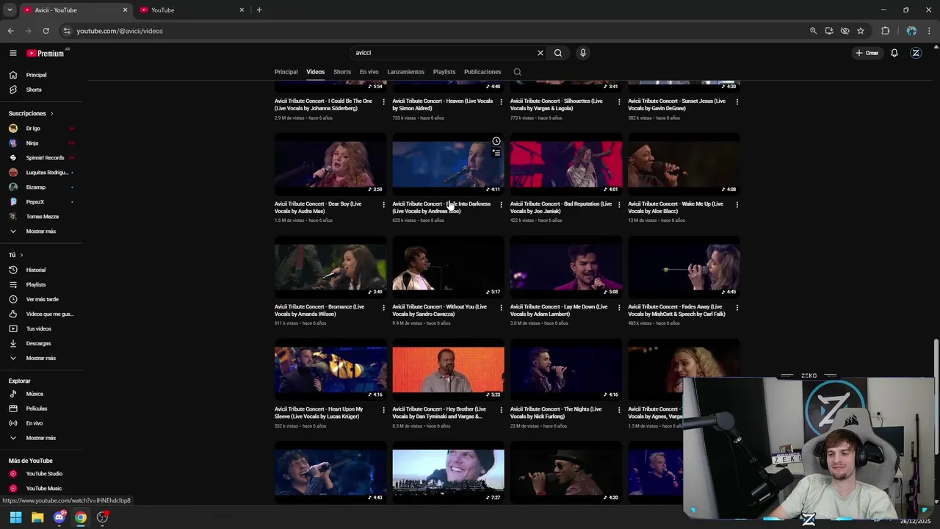Open Playlists in the sidebar
Image resolution: width=940 pixels, height=529 pixels.
click(x=41, y=285)
